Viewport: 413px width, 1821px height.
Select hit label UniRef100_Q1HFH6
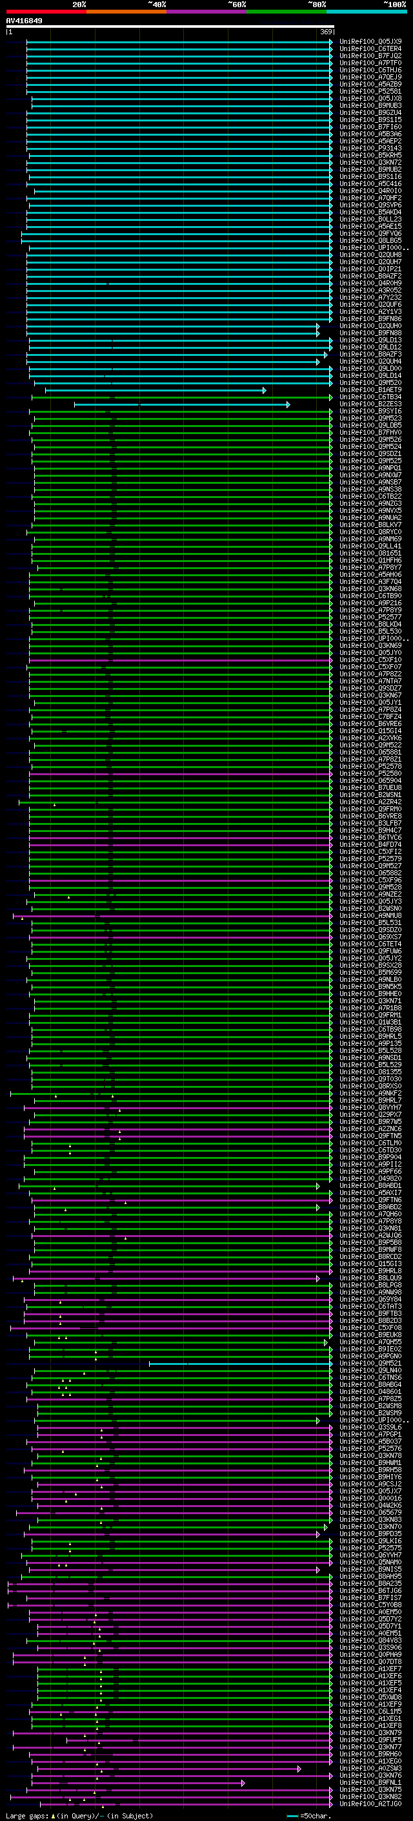tap(370, 561)
